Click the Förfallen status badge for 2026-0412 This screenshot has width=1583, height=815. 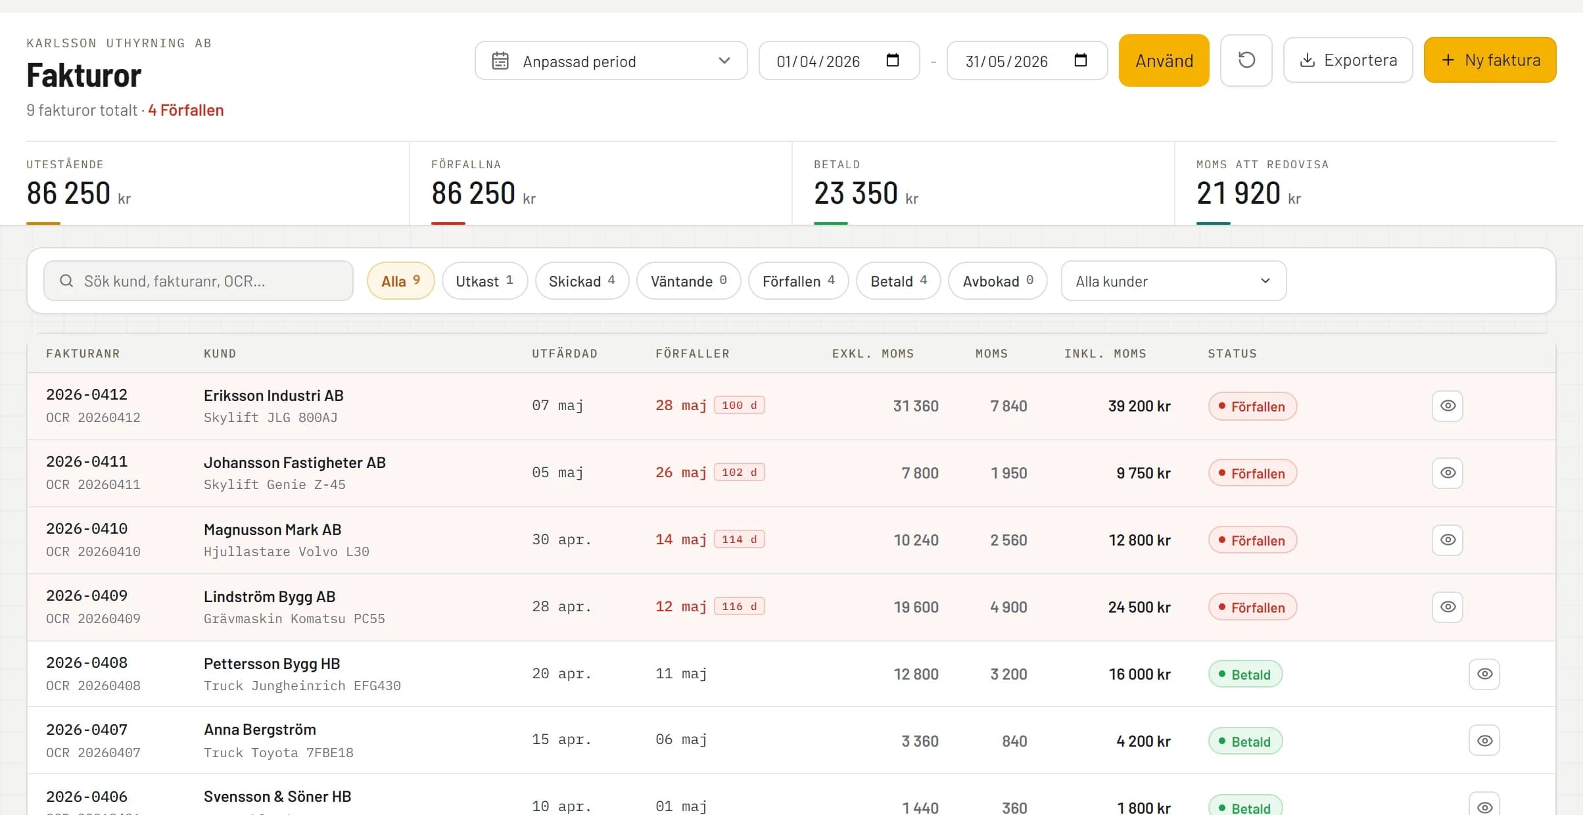coord(1252,406)
